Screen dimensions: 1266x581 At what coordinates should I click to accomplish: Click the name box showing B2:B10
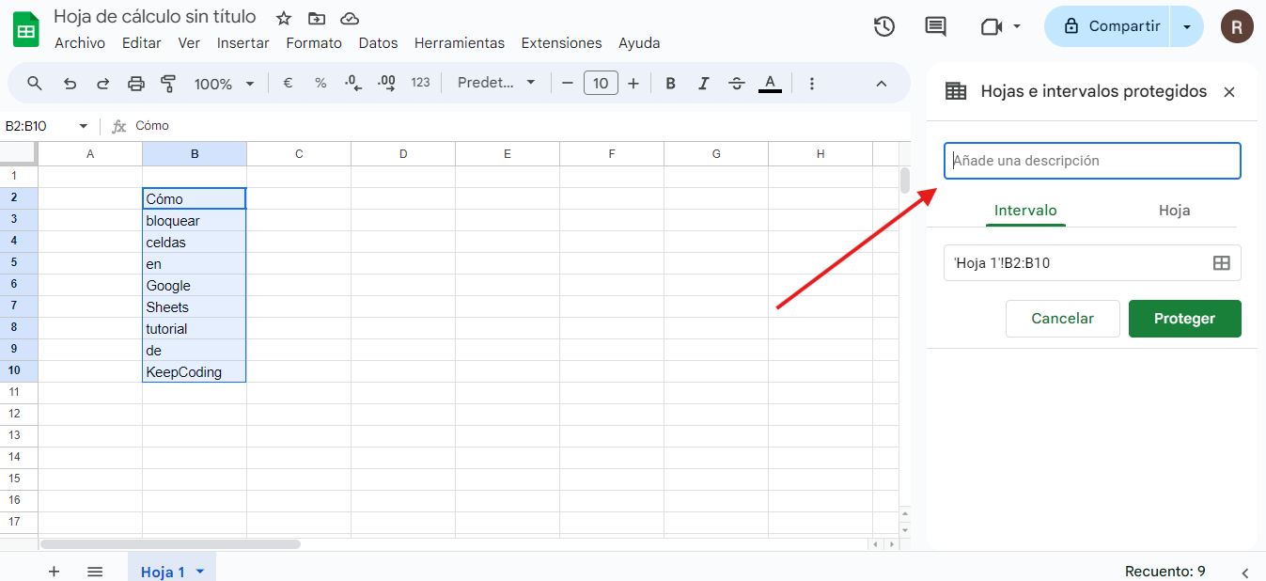(38, 126)
